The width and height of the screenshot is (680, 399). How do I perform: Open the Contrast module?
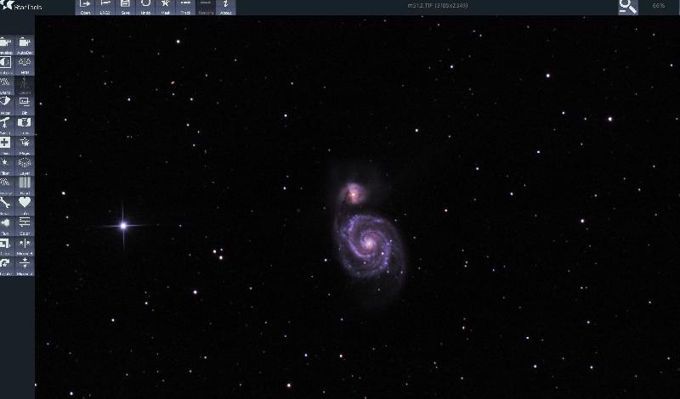click(x=6, y=65)
